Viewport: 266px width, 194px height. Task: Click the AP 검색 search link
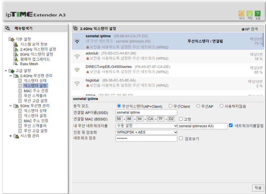coord(250,29)
